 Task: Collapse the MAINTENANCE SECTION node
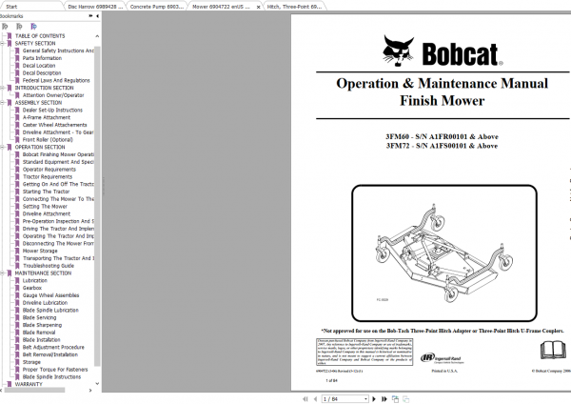(x=3, y=273)
